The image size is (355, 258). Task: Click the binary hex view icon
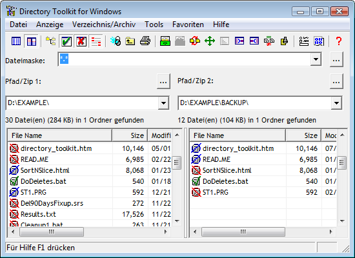(x=319, y=41)
